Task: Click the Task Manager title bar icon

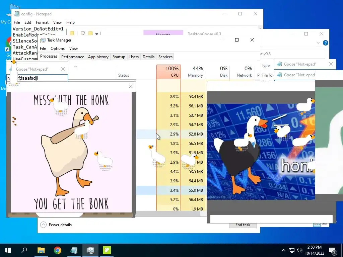Action: 43,40
